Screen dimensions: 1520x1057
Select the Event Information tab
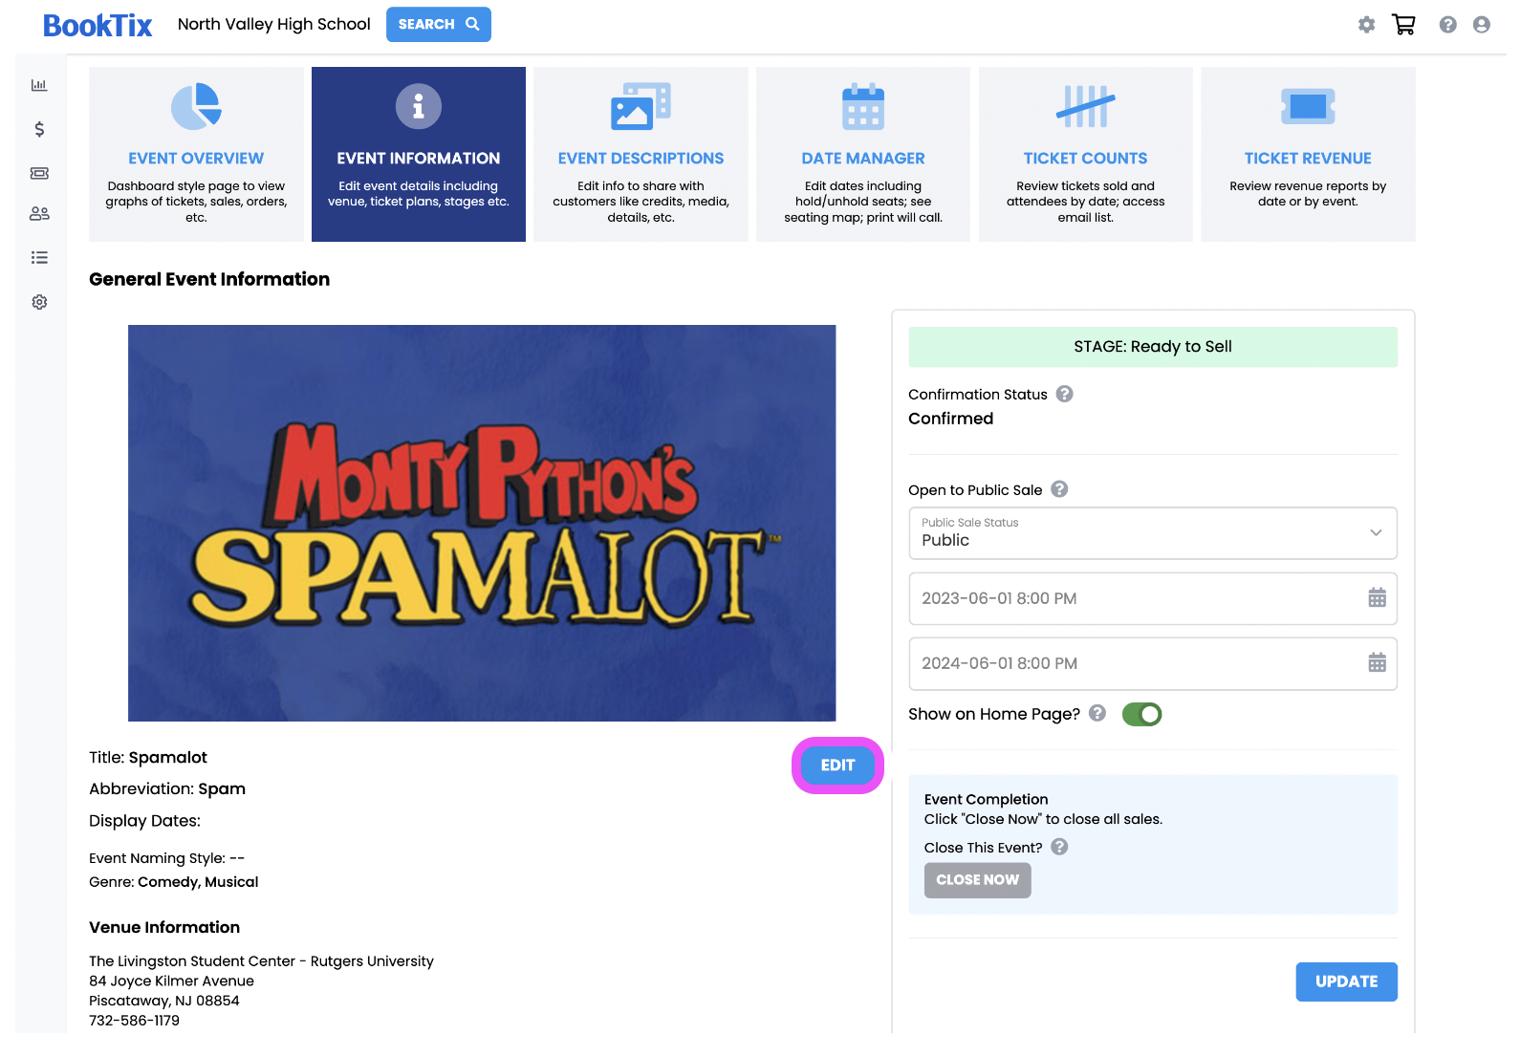pos(419,154)
